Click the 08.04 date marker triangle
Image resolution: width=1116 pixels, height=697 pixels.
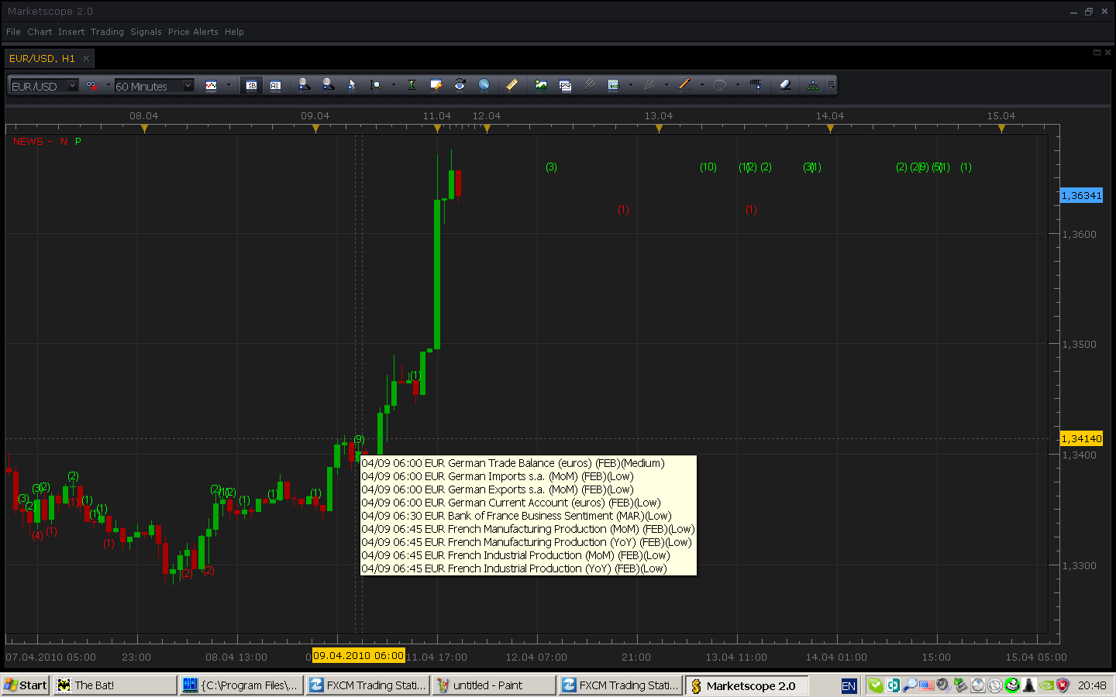(x=144, y=129)
